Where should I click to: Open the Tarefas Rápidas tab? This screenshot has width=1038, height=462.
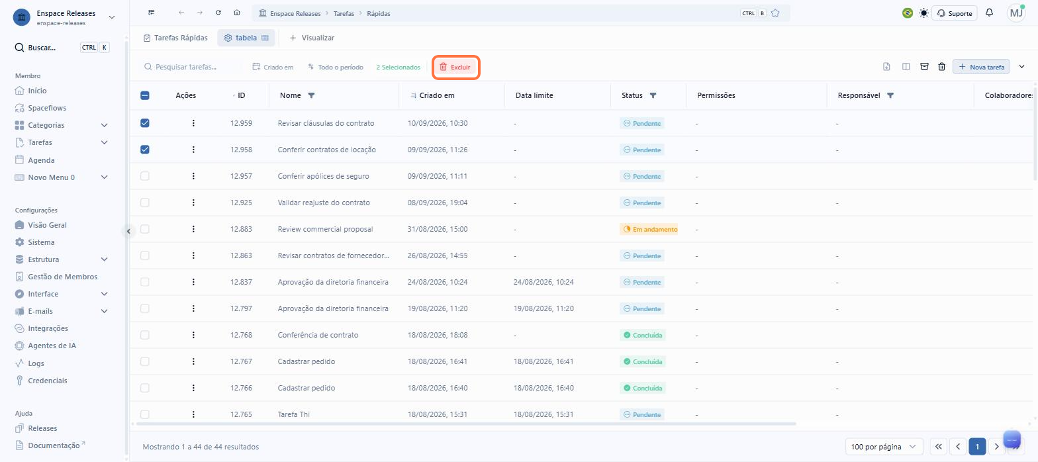pos(175,38)
